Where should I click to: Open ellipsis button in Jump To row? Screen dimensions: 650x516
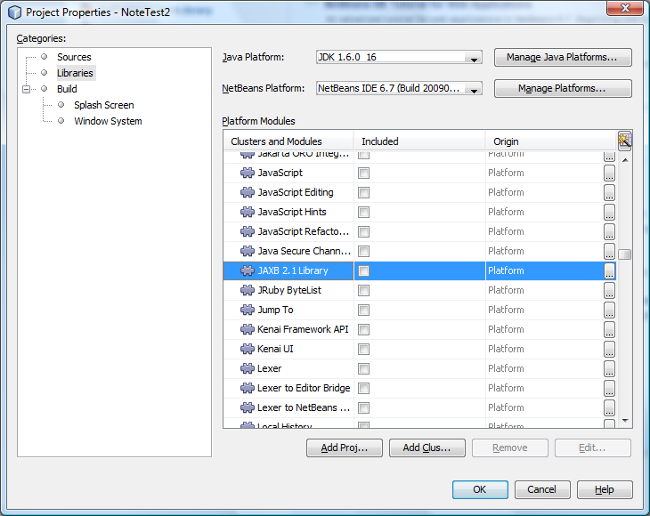pyautogui.click(x=609, y=310)
